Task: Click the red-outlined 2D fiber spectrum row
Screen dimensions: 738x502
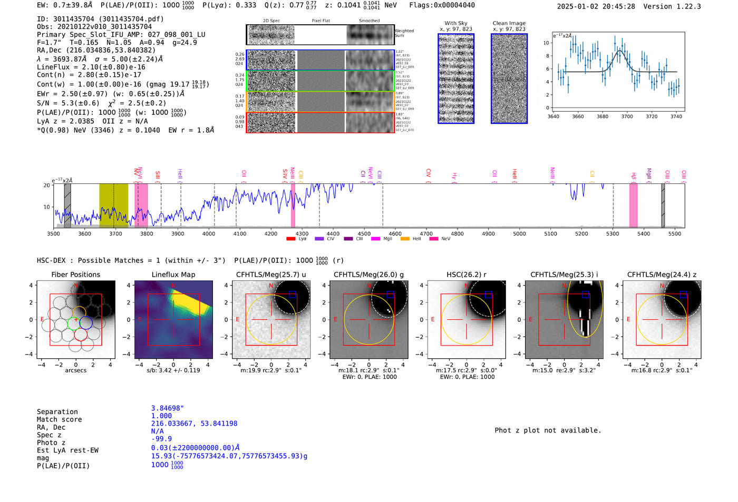Action: click(x=320, y=122)
